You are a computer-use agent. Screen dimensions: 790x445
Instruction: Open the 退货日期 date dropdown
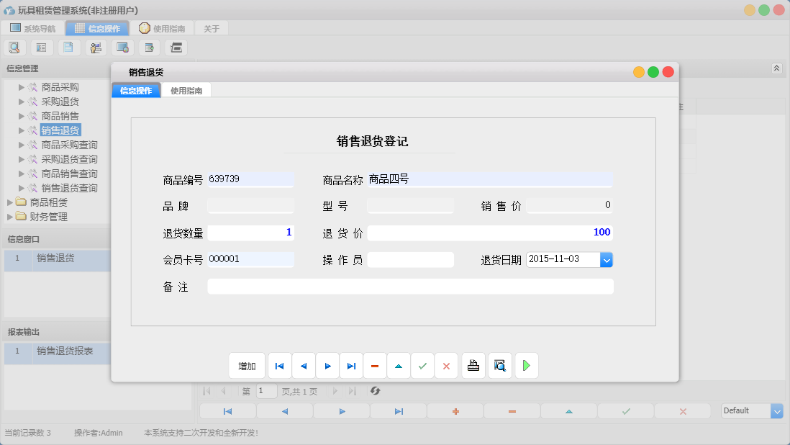tap(606, 260)
